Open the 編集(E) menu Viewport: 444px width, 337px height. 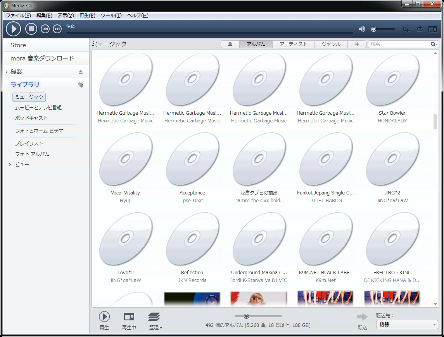coord(44,15)
